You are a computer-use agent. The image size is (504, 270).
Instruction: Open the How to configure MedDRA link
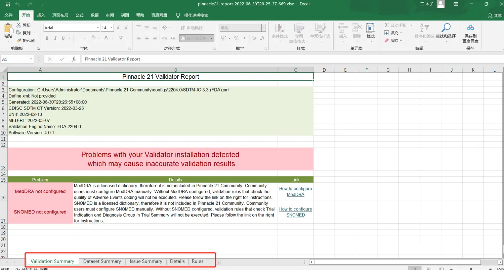tap(296, 192)
